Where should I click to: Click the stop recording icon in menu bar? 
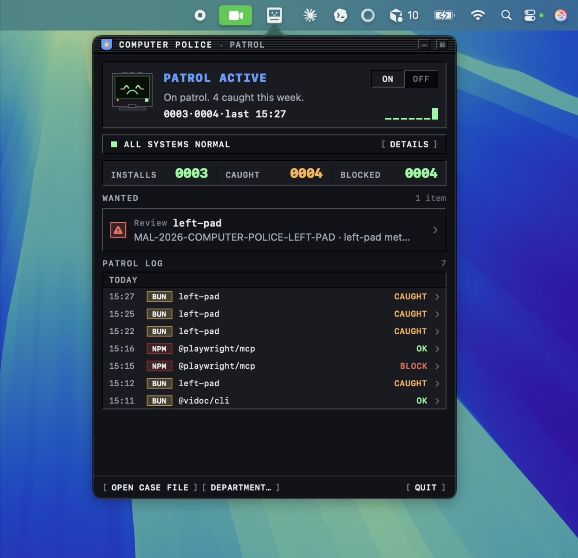pos(200,16)
